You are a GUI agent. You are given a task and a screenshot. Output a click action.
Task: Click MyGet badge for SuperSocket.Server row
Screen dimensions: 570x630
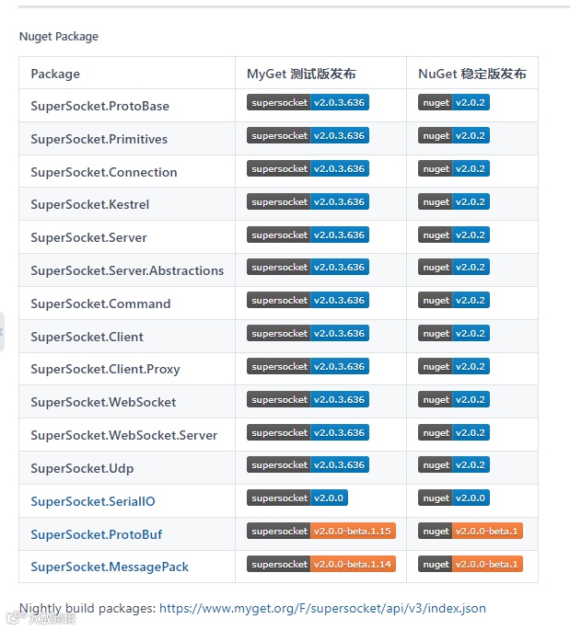click(x=308, y=235)
